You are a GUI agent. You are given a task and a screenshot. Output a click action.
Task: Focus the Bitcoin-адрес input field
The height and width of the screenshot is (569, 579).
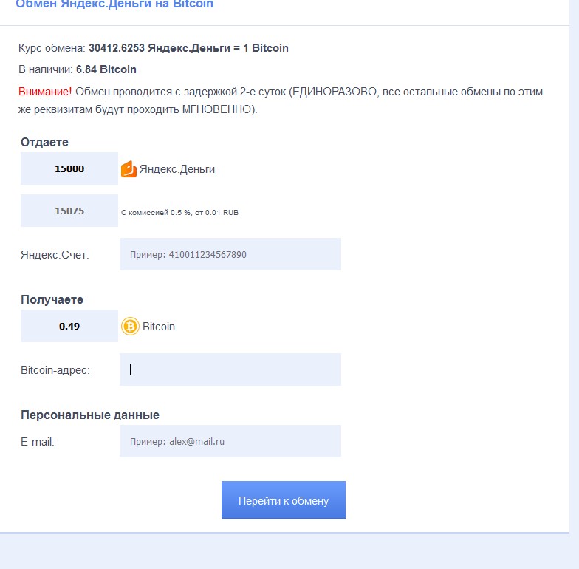click(x=230, y=369)
